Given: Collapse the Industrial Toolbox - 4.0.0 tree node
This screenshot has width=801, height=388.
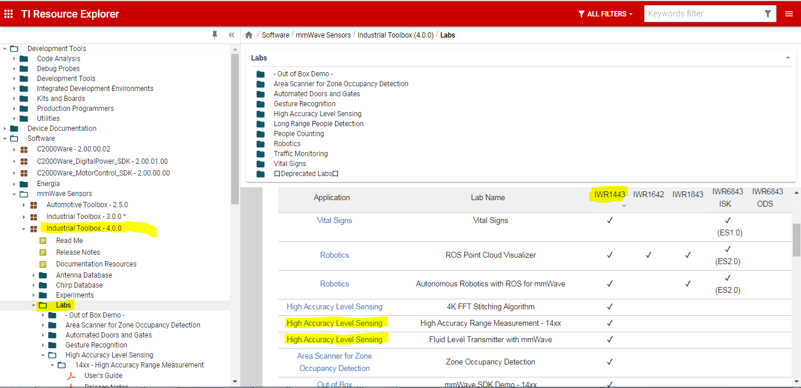Looking at the screenshot, I should click(22, 228).
